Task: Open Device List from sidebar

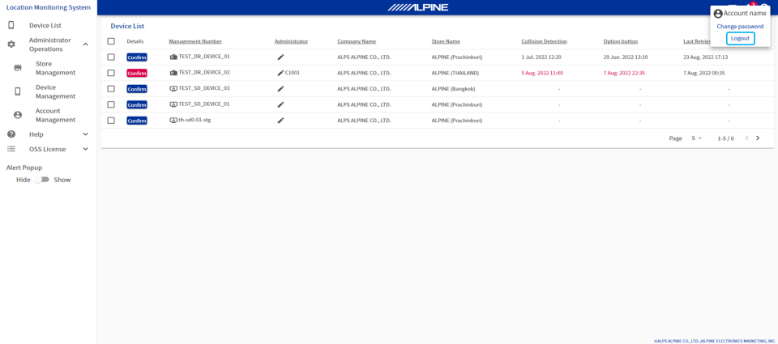Action: 45,25
